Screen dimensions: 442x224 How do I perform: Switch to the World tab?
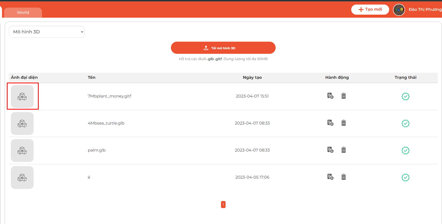[23, 13]
